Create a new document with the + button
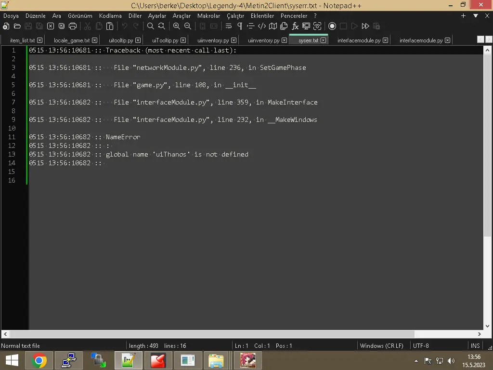This screenshot has height=370, width=493. (x=463, y=15)
